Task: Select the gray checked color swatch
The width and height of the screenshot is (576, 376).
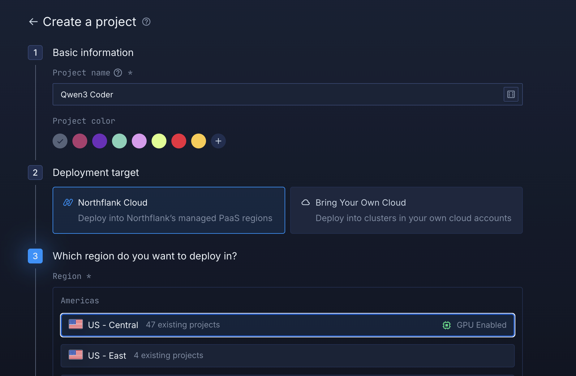Action: click(x=60, y=141)
